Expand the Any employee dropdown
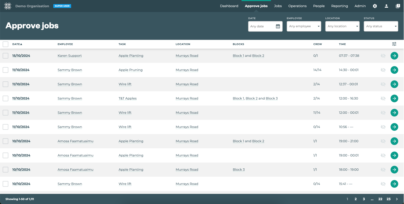 coord(304,26)
